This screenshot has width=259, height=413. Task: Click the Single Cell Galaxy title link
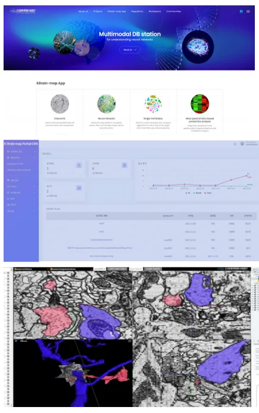click(x=153, y=119)
